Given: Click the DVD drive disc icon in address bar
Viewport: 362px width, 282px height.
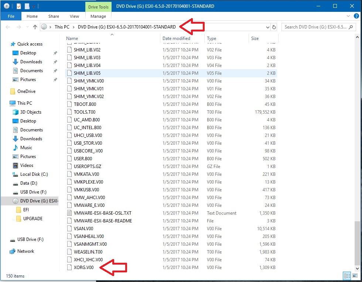Looking at the screenshot, I should point(44,27).
